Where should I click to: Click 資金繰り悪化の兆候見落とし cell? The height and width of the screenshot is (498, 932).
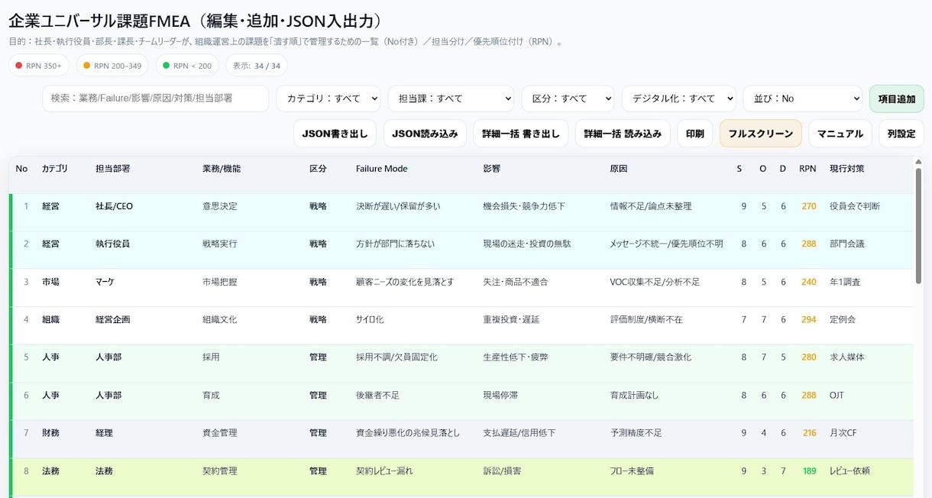click(x=408, y=433)
